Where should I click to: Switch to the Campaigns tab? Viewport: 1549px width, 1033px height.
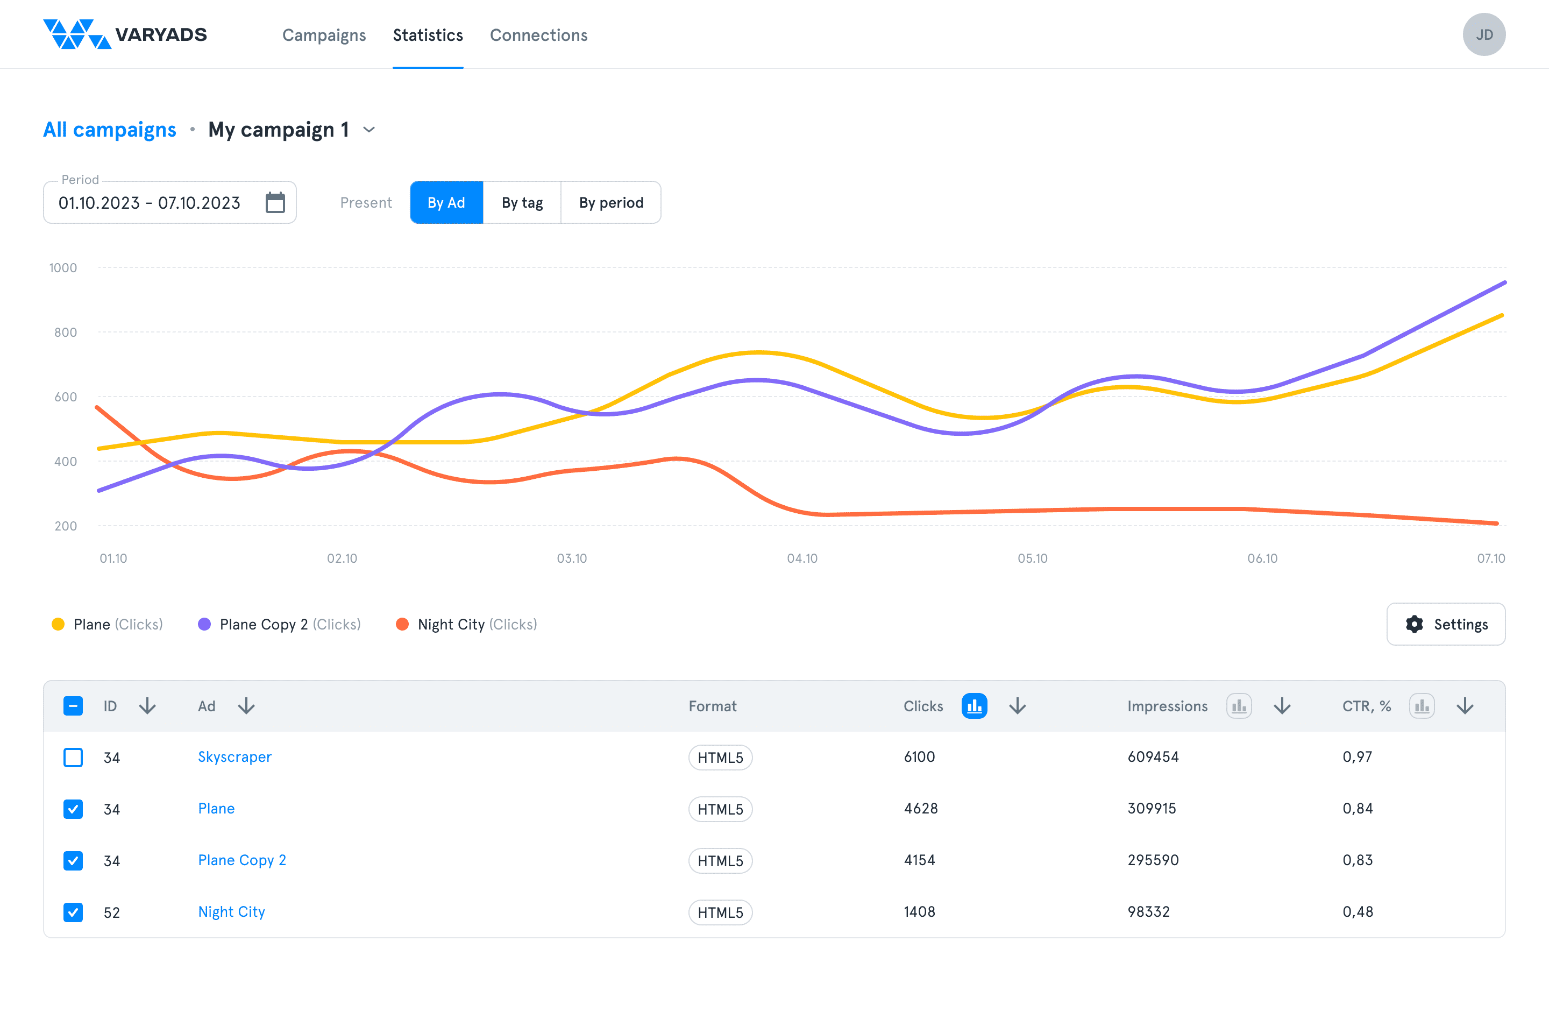[324, 35]
